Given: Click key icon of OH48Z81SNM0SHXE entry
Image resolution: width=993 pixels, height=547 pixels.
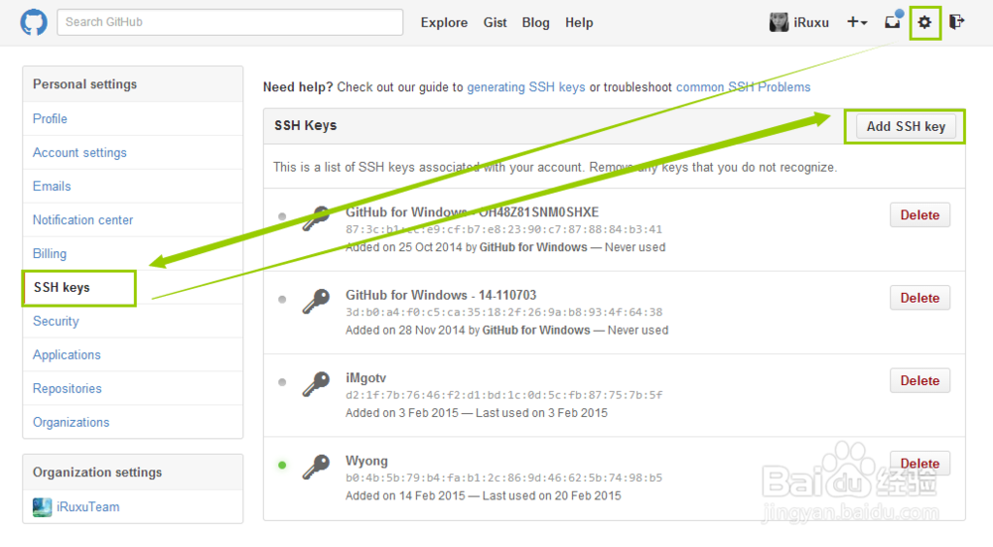Looking at the screenshot, I should pyautogui.click(x=316, y=218).
